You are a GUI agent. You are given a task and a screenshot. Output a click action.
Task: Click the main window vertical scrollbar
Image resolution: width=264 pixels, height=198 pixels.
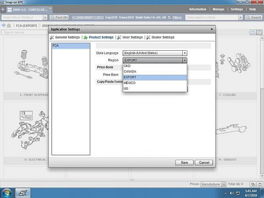tap(262, 107)
